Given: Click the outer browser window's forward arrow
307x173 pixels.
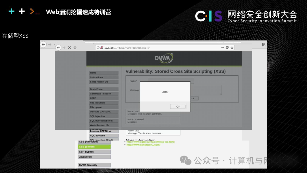Looking at the screenshot, I should 50,45.
